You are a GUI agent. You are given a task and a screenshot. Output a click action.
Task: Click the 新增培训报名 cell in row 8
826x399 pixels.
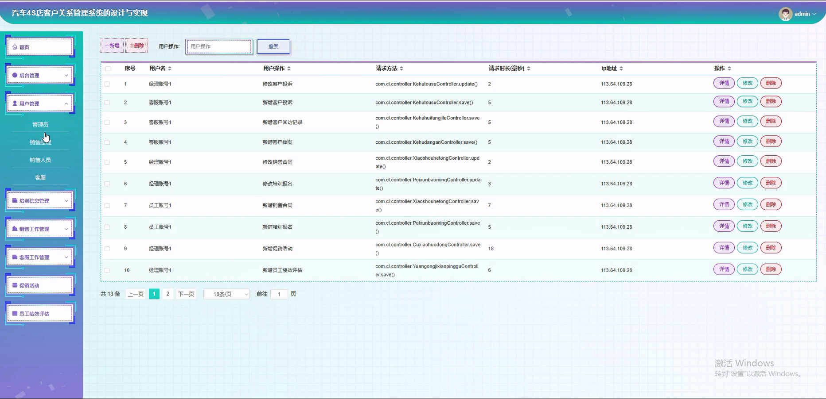pos(277,227)
